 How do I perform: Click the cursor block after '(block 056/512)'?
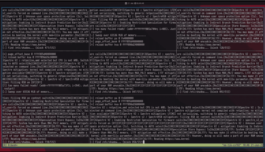(144, 142)
